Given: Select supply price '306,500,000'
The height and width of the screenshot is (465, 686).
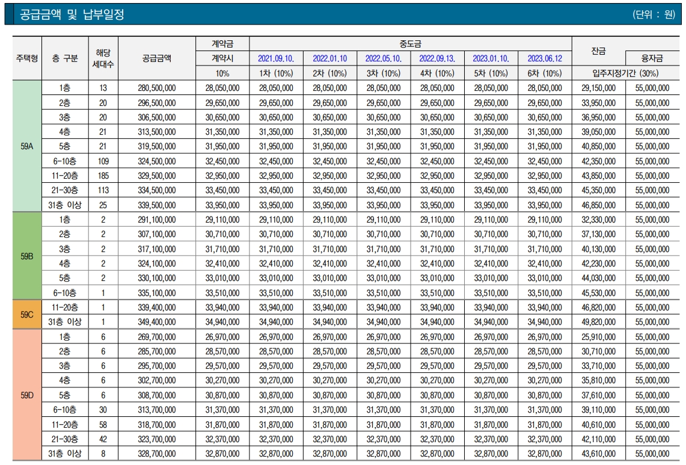Looking at the screenshot, I should (157, 117).
